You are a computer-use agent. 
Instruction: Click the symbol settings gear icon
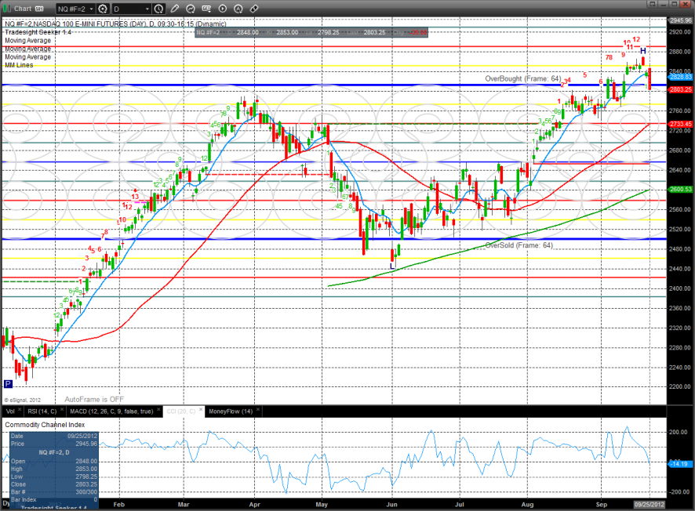click(103, 9)
